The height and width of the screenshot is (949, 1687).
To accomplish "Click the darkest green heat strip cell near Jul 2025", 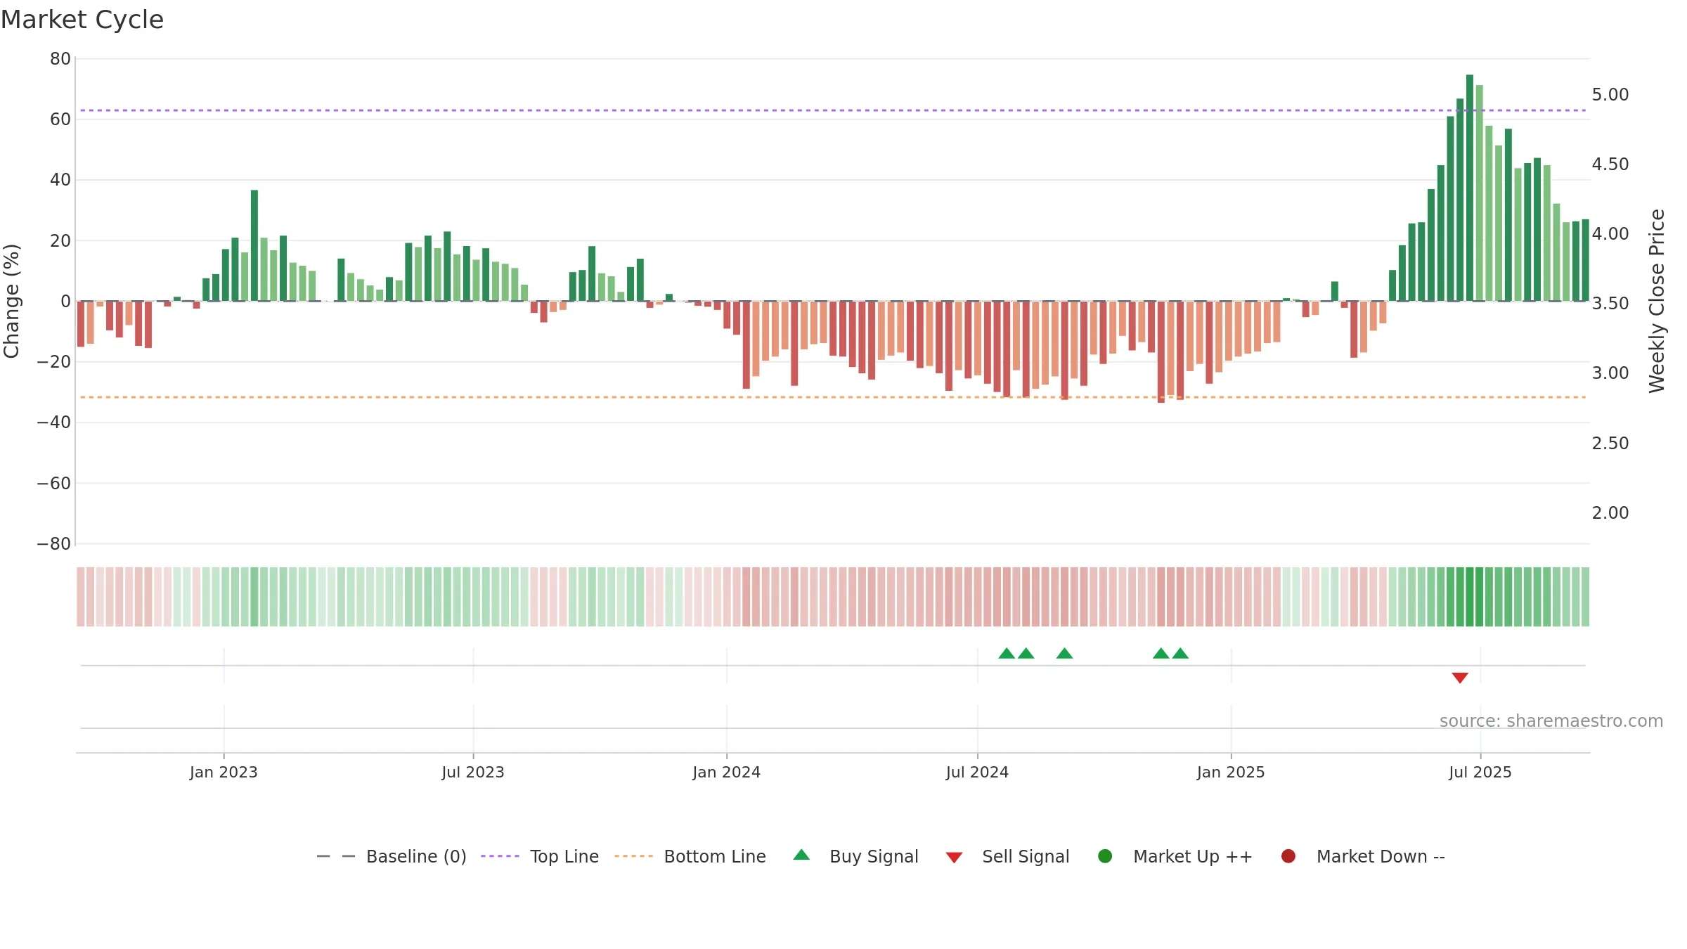I will [1470, 597].
